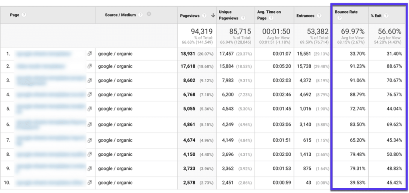This screenshot has width=409, height=193.
Task: Click the Pageviews help question mark
Action: pyautogui.click(x=204, y=16)
